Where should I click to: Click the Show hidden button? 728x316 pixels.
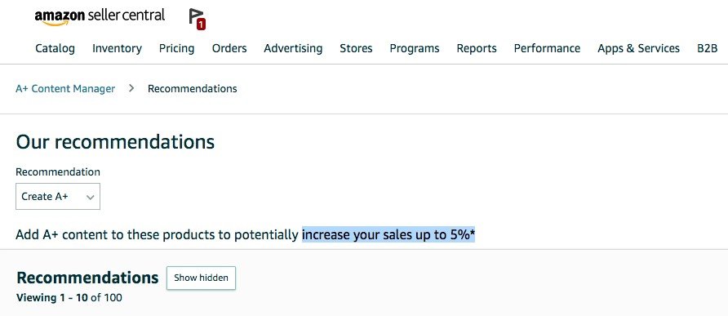tap(201, 278)
